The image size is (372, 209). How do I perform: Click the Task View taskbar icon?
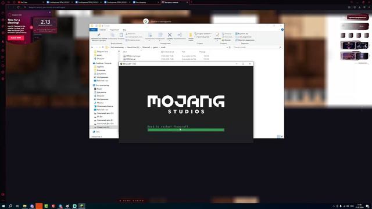[17, 206]
